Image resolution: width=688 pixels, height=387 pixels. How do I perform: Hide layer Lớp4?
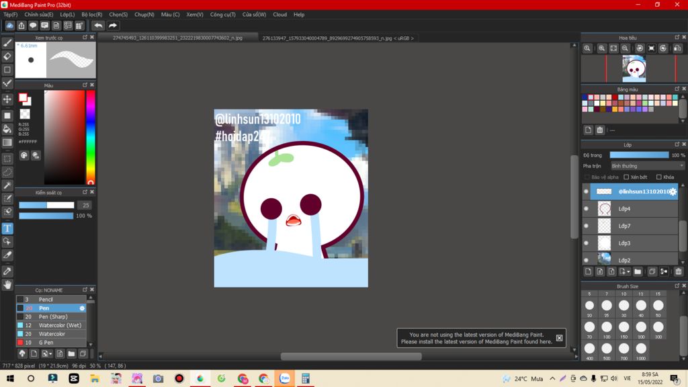(x=586, y=208)
